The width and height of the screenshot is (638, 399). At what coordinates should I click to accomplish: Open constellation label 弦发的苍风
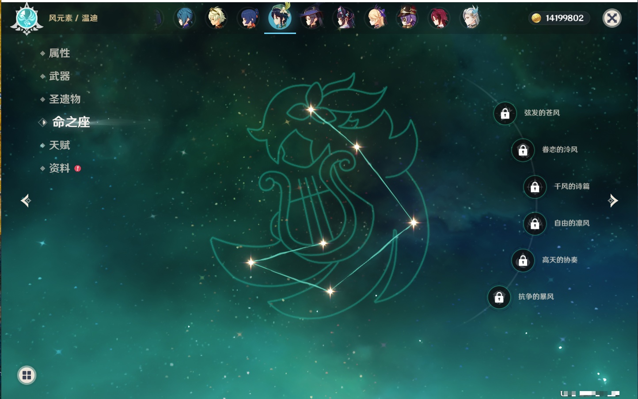coord(542,113)
